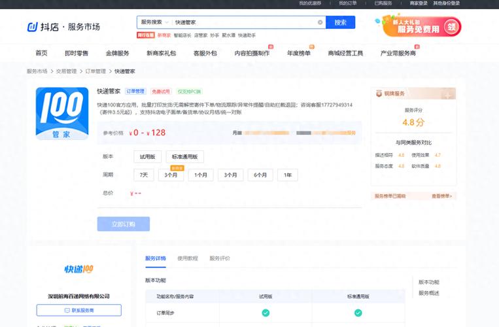Click the Doudian 抖店 logo icon
499x327 pixels.
click(x=33, y=27)
